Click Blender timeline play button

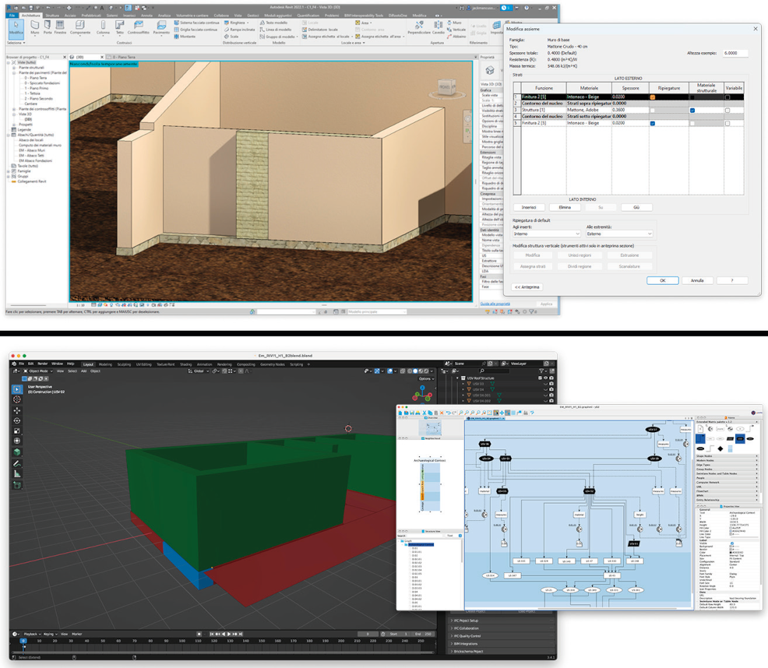[x=229, y=634]
